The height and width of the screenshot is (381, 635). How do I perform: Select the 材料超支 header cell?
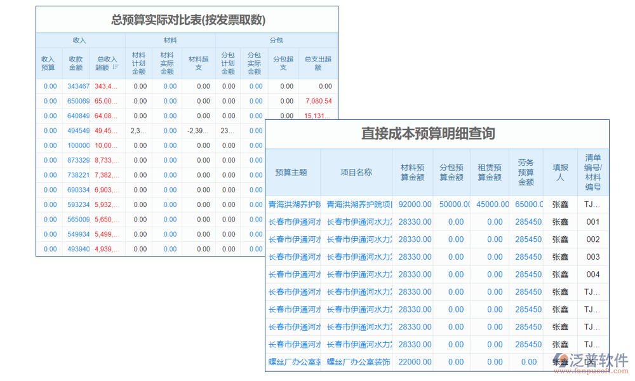(198, 62)
